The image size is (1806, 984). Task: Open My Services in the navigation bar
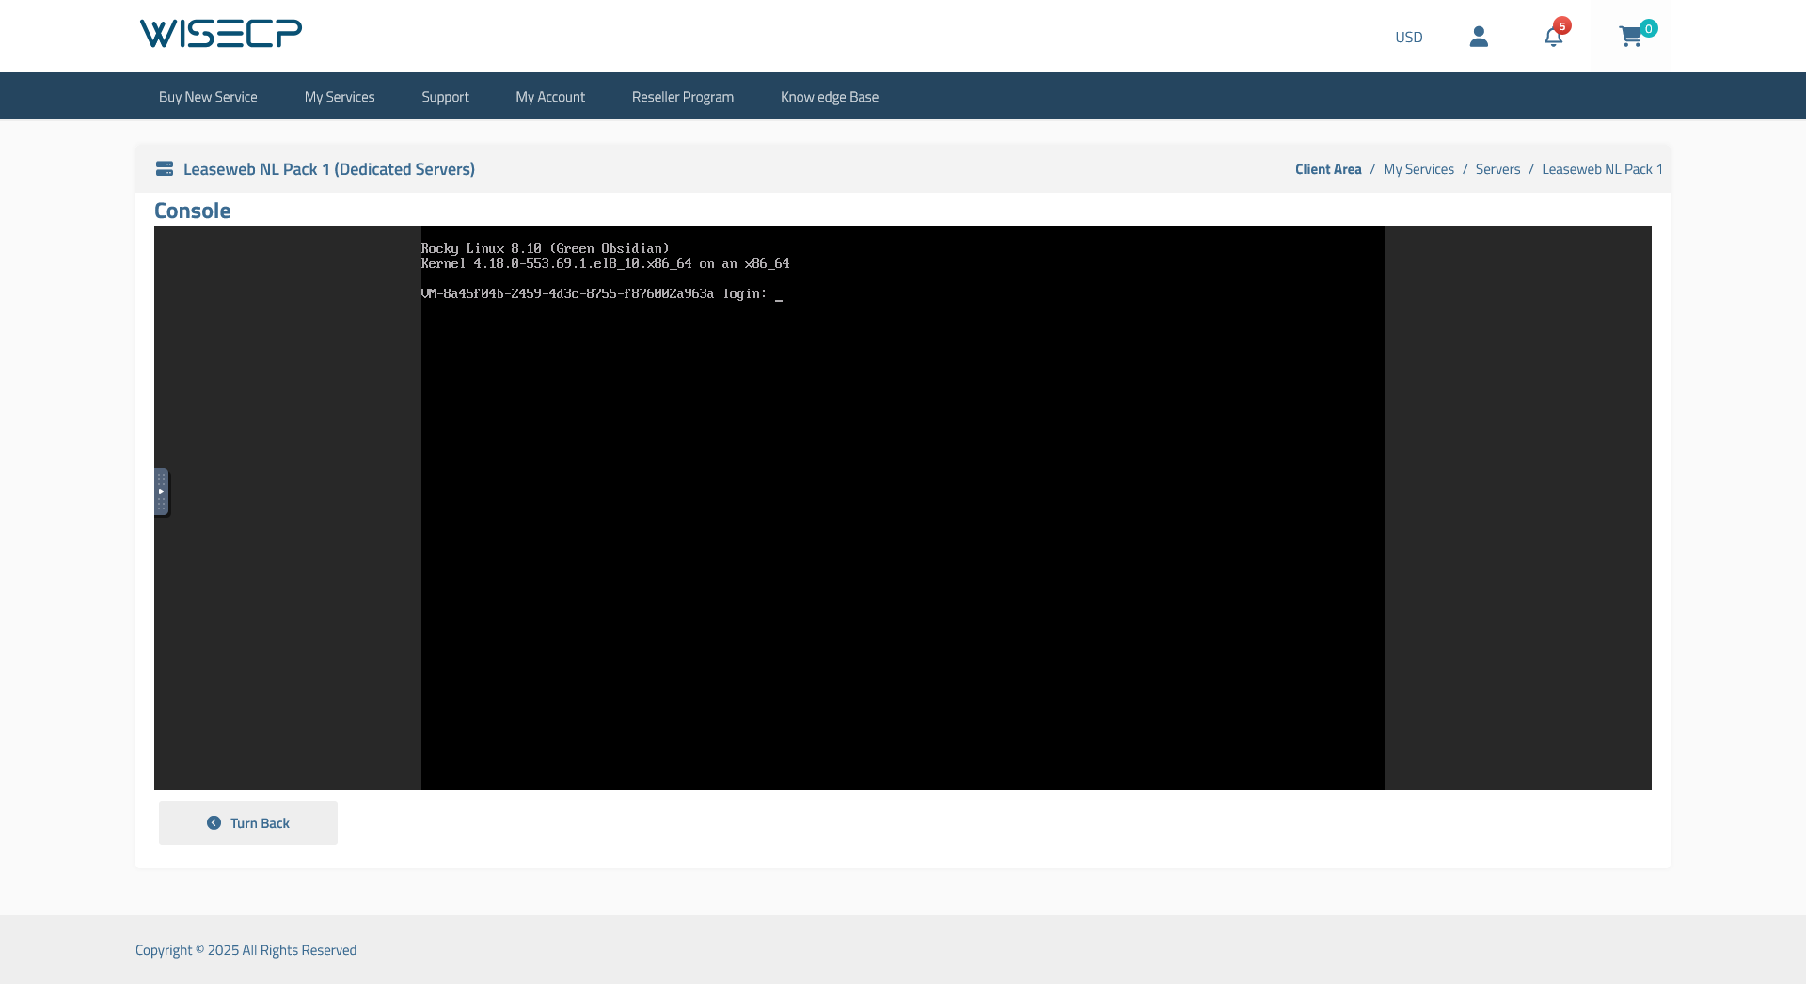(340, 97)
